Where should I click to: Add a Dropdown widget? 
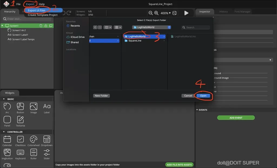(47, 141)
